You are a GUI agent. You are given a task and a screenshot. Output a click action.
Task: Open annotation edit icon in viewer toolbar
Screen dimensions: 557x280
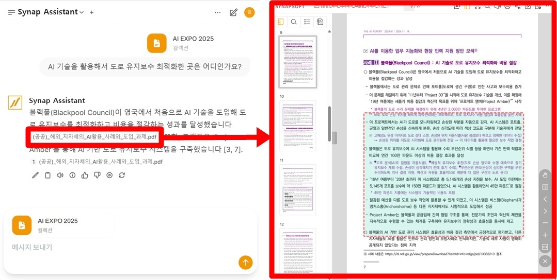[x=528, y=6]
